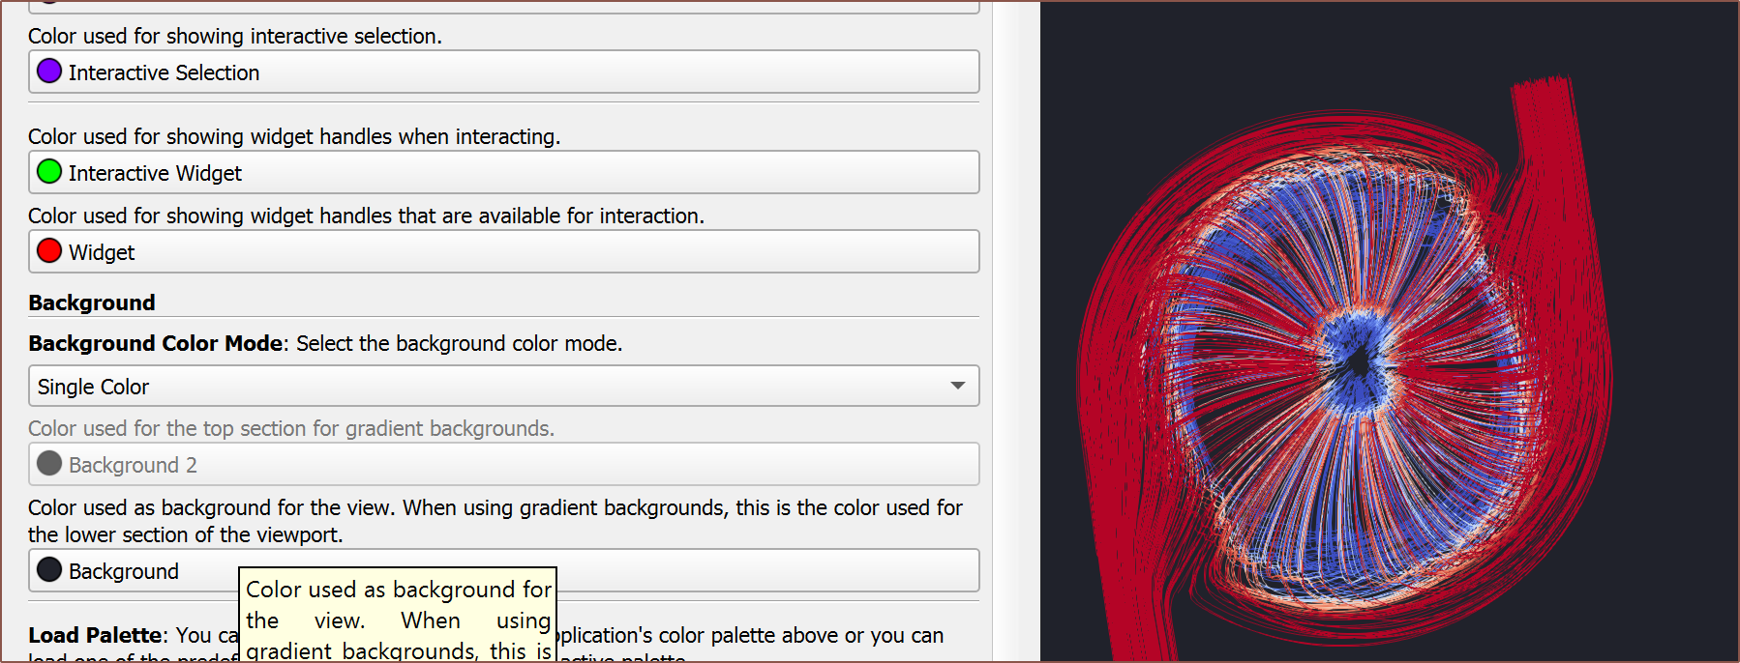Click the Load Palette label
Image resolution: width=1740 pixels, height=663 pixels.
(x=95, y=635)
